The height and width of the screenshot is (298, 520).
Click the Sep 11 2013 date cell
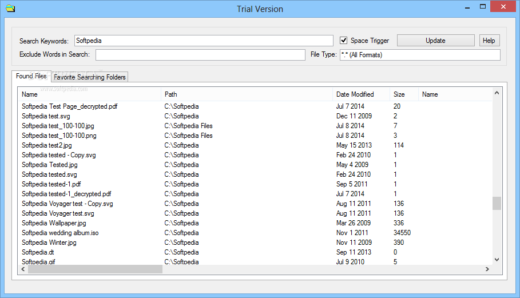[x=354, y=252]
